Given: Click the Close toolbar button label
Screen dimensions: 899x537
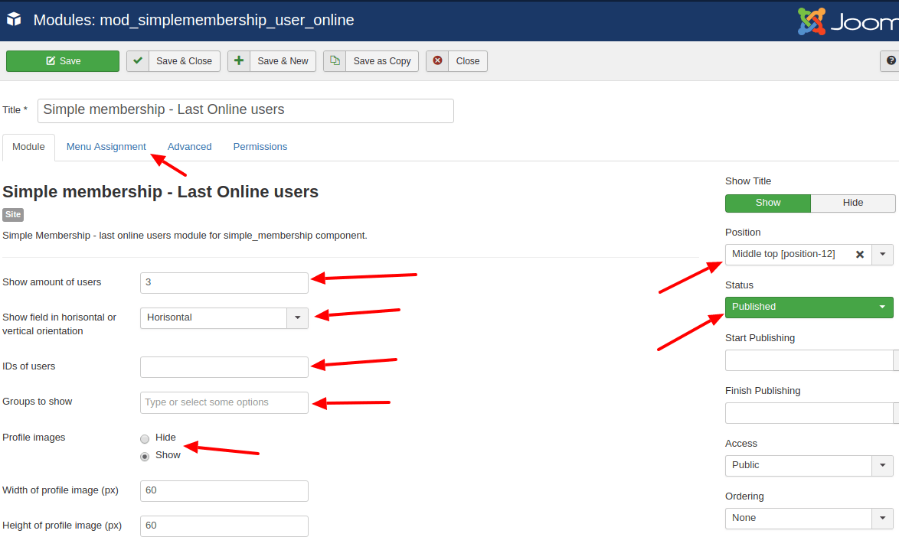Looking at the screenshot, I should [467, 61].
